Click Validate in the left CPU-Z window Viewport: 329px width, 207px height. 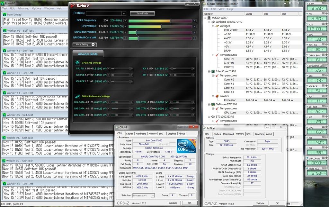(x=173, y=203)
